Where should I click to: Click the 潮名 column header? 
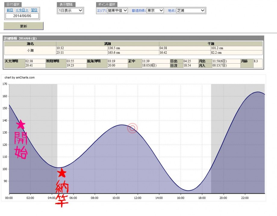pyautogui.click(x=30, y=44)
